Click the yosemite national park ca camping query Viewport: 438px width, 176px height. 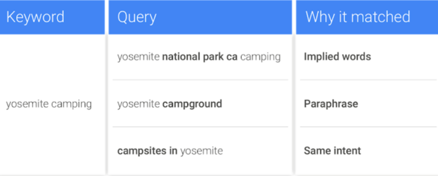click(x=199, y=57)
